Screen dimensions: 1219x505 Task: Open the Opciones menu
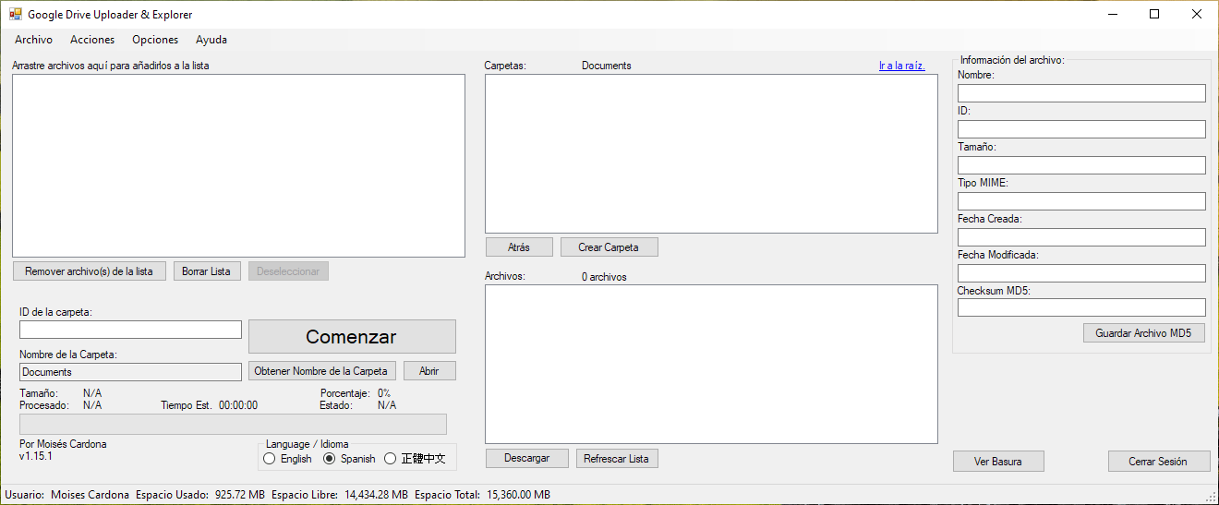155,40
